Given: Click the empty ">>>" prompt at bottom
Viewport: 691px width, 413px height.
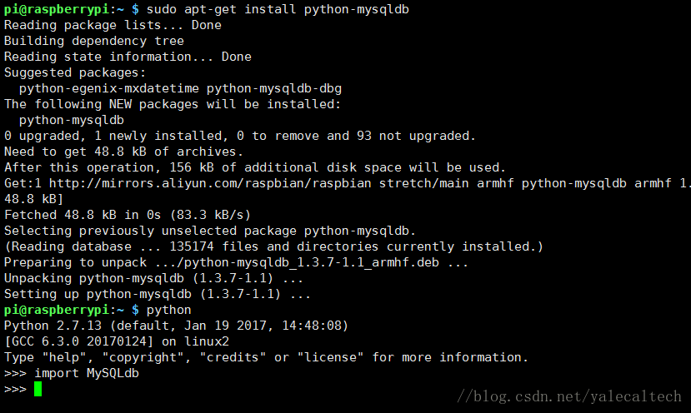Looking at the screenshot, I should (16, 389).
